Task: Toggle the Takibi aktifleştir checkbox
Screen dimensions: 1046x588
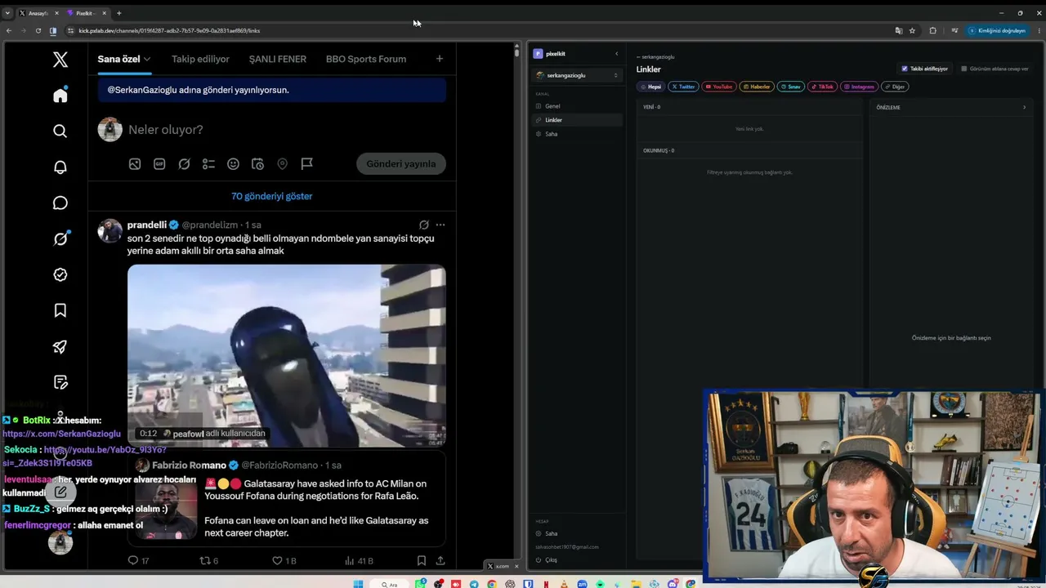Action: click(x=904, y=69)
